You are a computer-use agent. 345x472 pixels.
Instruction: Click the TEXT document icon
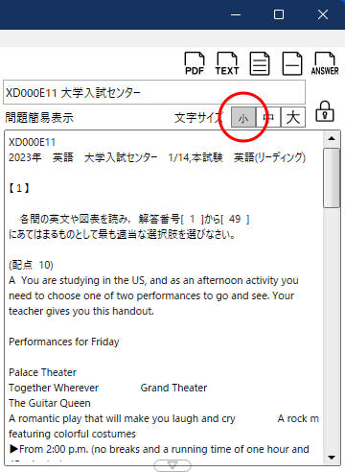(227, 63)
